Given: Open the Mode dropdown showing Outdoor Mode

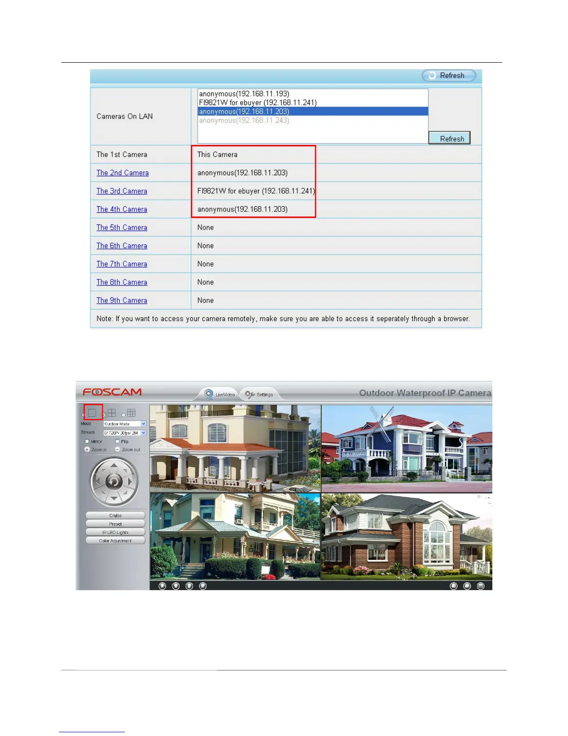Looking at the screenshot, I should [125, 424].
